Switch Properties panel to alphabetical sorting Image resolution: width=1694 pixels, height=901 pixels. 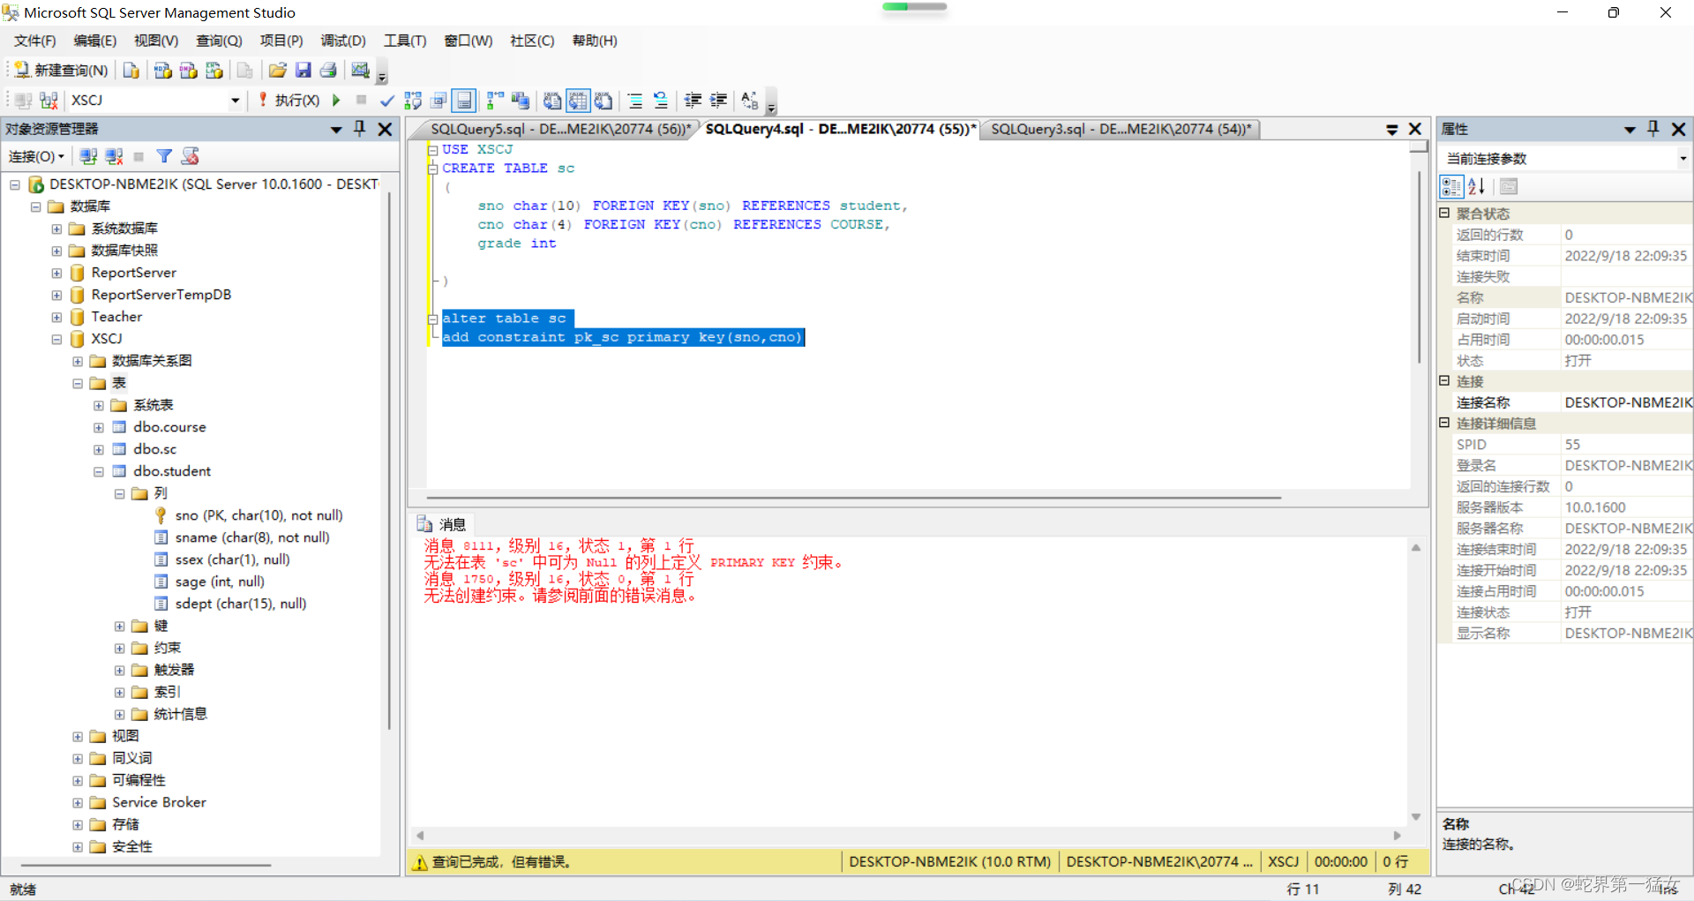(x=1476, y=186)
